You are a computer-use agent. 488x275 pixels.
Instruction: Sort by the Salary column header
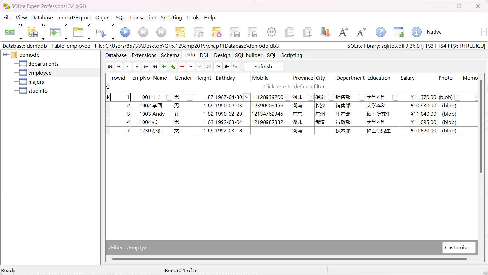click(x=418, y=78)
